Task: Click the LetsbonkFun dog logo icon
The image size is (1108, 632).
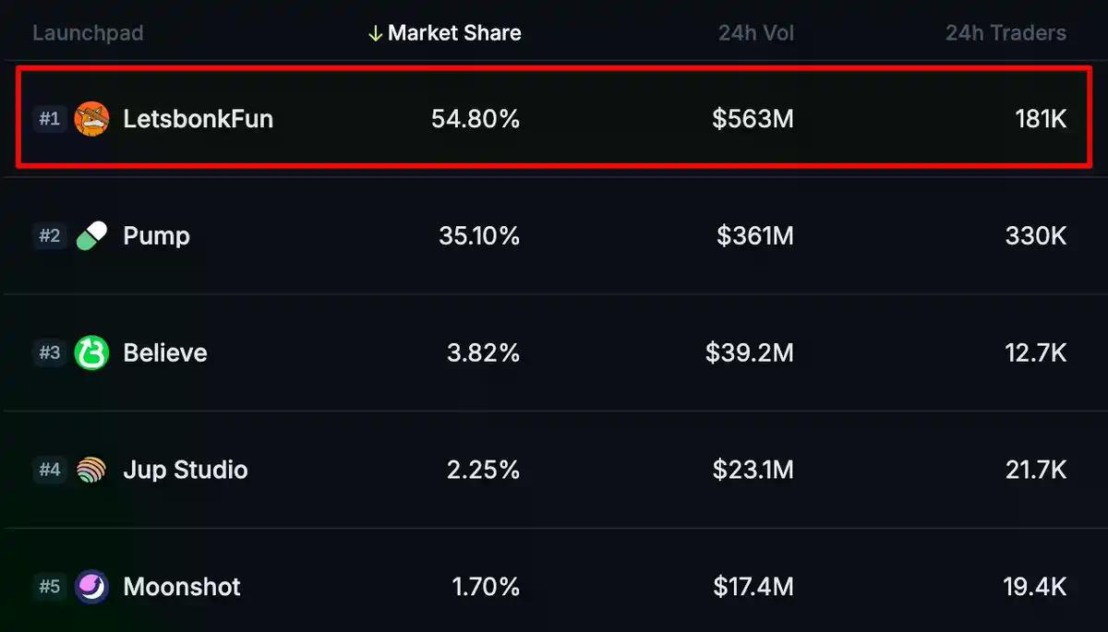Action: click(x=91, y=119)
